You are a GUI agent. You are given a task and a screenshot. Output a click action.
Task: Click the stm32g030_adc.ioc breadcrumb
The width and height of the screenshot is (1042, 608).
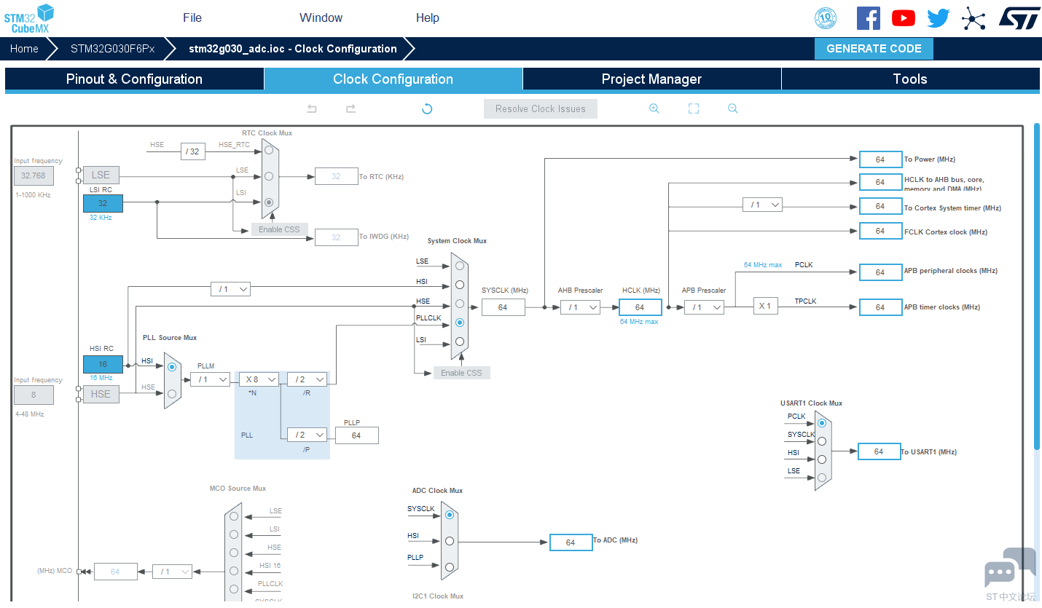(293, 49)
